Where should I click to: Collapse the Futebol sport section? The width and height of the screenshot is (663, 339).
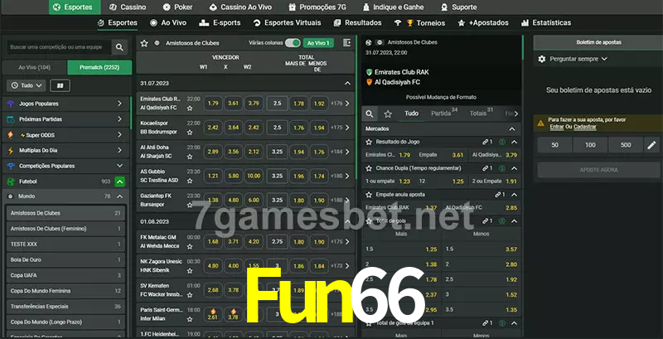coord(120,181)
